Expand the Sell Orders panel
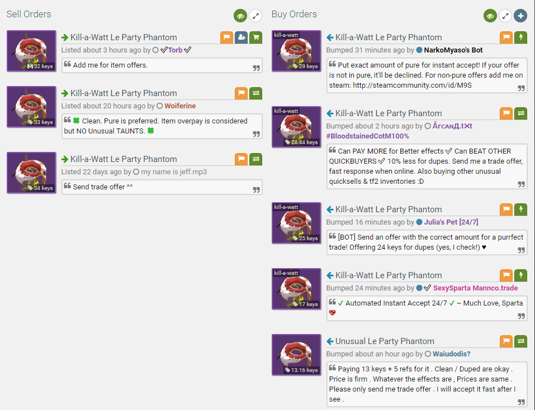Screen dimensions: 535x410 click(x=255, y=16)
